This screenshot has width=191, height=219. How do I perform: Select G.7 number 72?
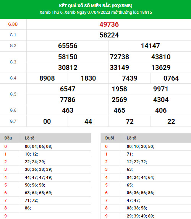tap(130, 122)
